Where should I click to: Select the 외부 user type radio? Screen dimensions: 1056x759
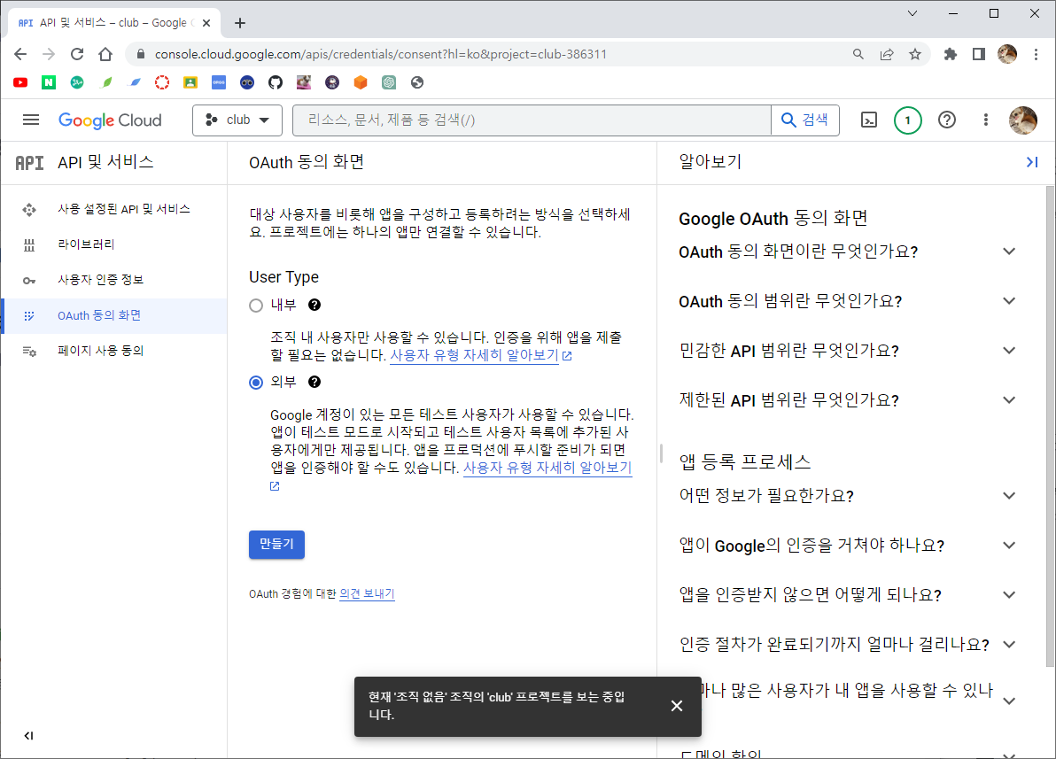pyautogui.click(x=256, y=383)
